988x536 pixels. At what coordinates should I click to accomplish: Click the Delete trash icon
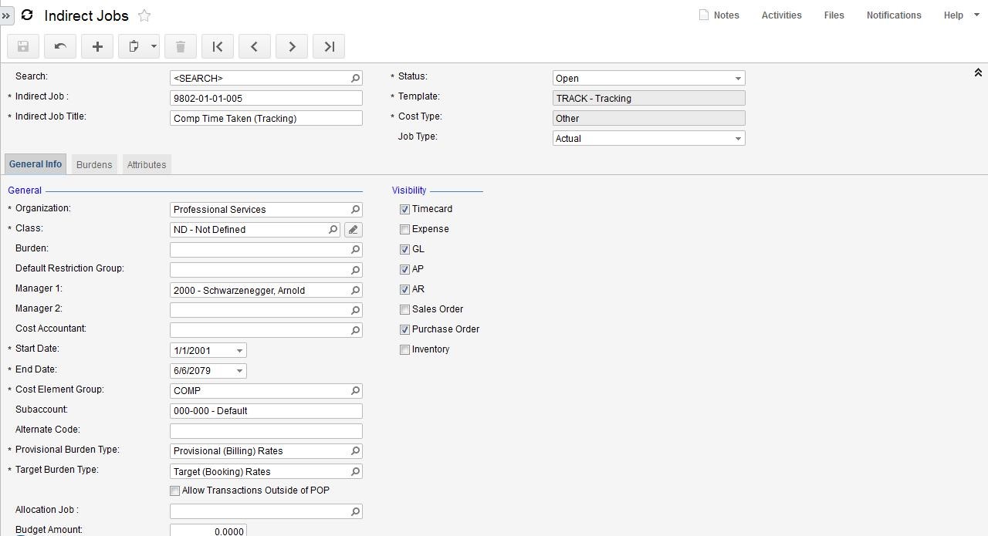coord(181,47)
